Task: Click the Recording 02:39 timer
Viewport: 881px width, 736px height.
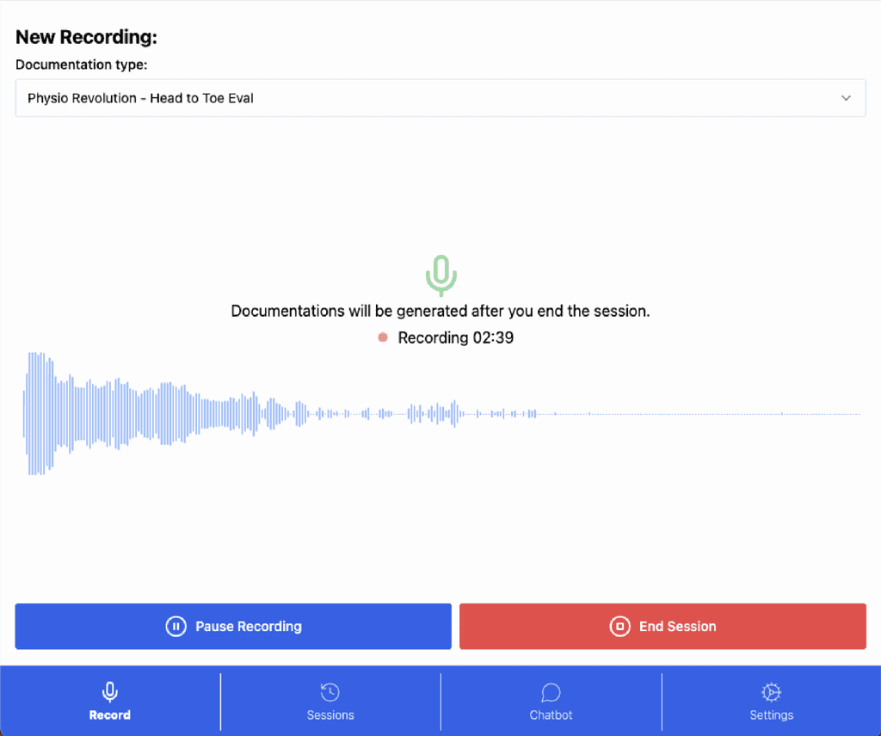Action: [x=454, y=337]
